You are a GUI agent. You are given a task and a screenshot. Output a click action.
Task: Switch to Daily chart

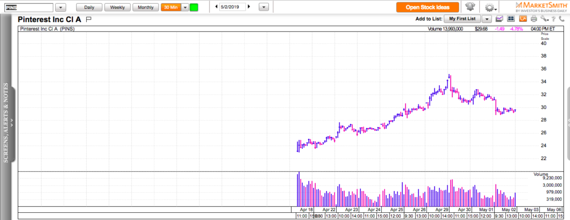coord(89,7)
